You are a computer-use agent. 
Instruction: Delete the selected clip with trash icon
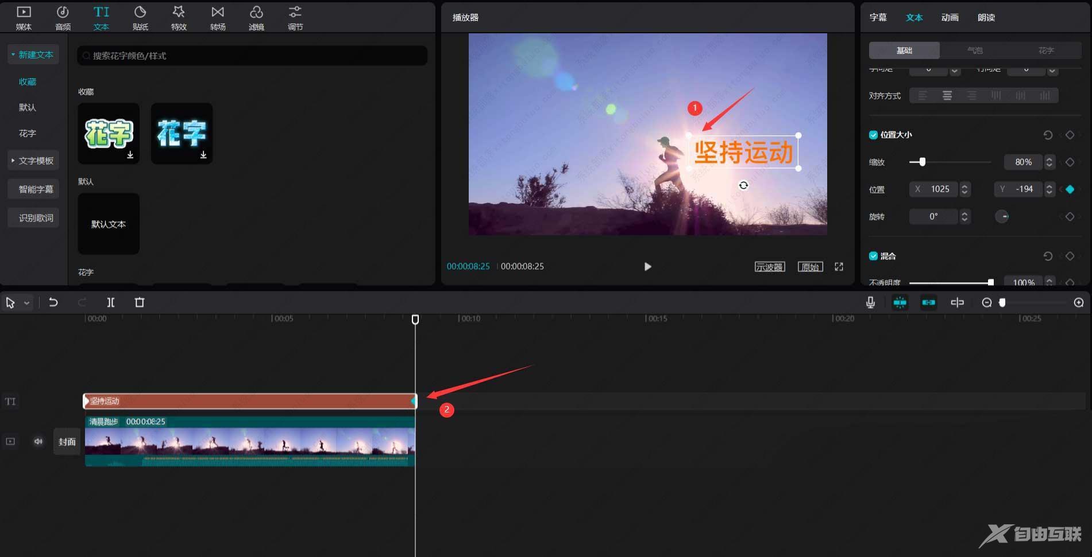pyautogui.click(x=140, y=302)
